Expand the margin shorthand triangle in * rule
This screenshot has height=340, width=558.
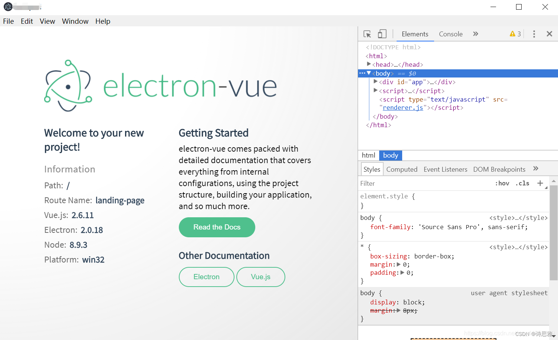399,264
